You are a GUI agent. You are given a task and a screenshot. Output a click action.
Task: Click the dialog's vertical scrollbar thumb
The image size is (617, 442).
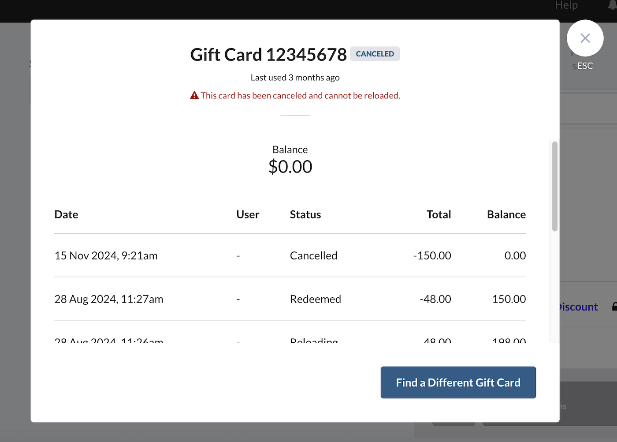(554, 186)
